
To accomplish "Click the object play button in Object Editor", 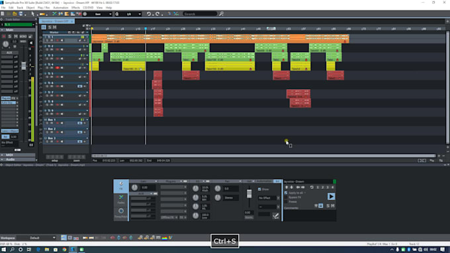I will coord(331,197).
